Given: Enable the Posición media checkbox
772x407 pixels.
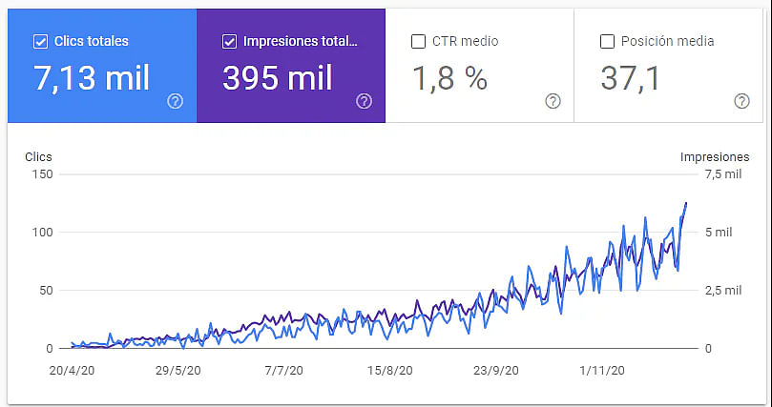Looking at the screenshot, I should [x=607, y=41].
